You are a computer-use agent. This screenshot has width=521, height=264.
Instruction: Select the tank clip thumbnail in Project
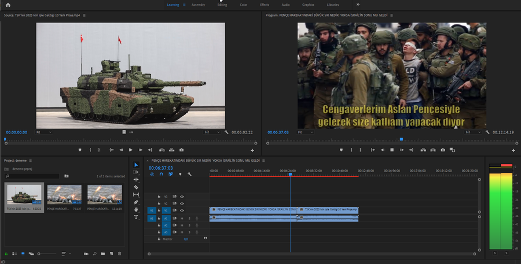coord(24,195)
